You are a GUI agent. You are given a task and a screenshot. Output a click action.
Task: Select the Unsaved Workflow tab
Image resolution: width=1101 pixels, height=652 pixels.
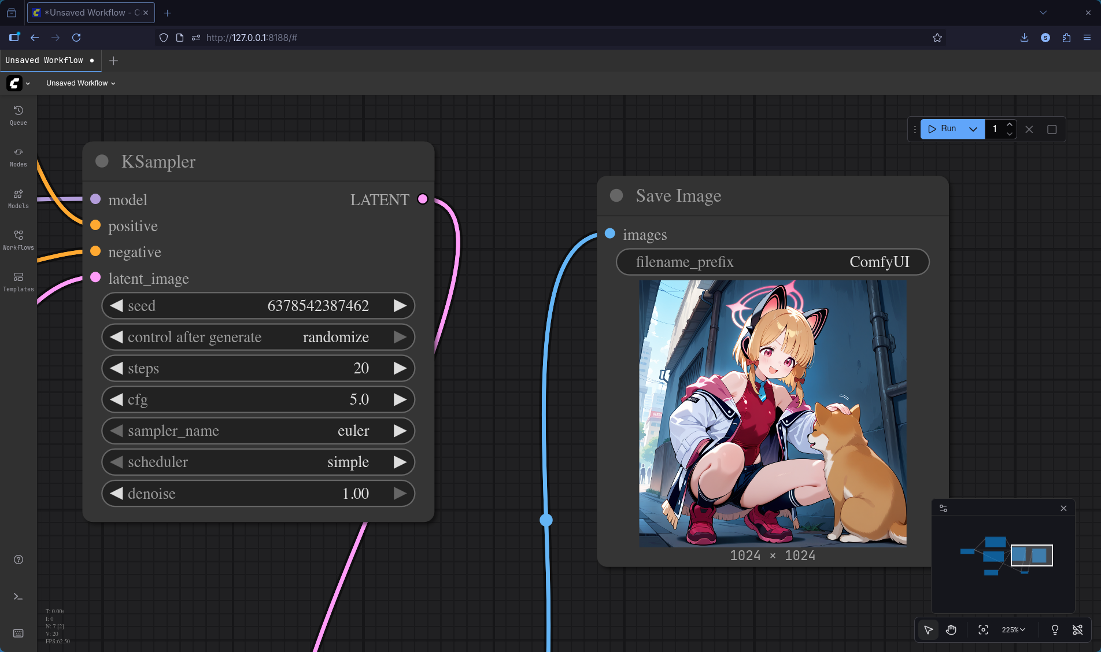pyautogui.click(x=45, y=61)
